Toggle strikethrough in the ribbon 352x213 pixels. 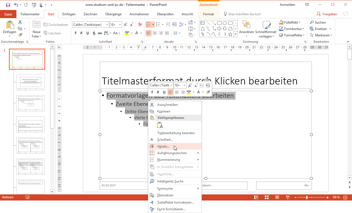coord(100,33)
